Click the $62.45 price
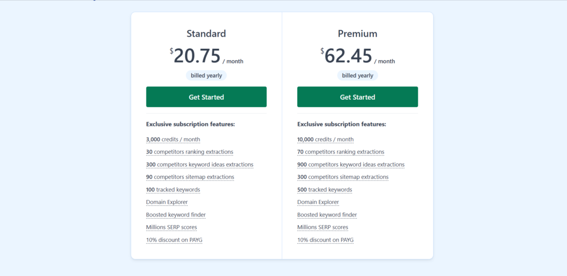This screenshot has height=276, width=567. pos(347,56)
